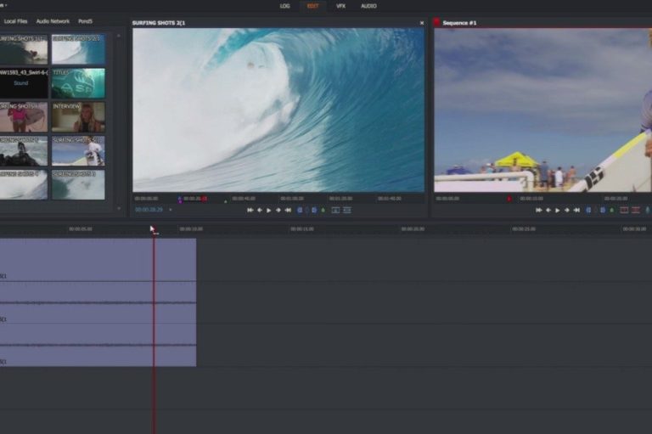Step one frame back in source viewer
The height and width of the screenshot is (434, 652).
point(260,210)
